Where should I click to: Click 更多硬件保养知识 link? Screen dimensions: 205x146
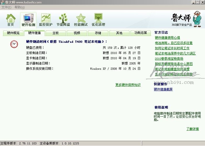point(128,85)
